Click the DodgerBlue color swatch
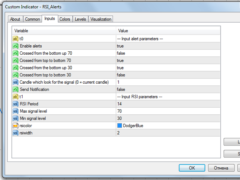The image size is (240, 180). [x=120, y=126]
